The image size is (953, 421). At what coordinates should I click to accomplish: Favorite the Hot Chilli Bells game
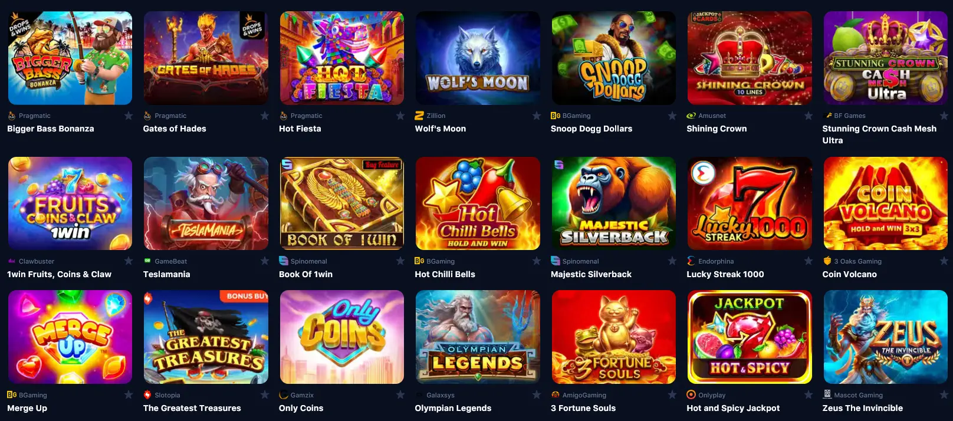537,261
